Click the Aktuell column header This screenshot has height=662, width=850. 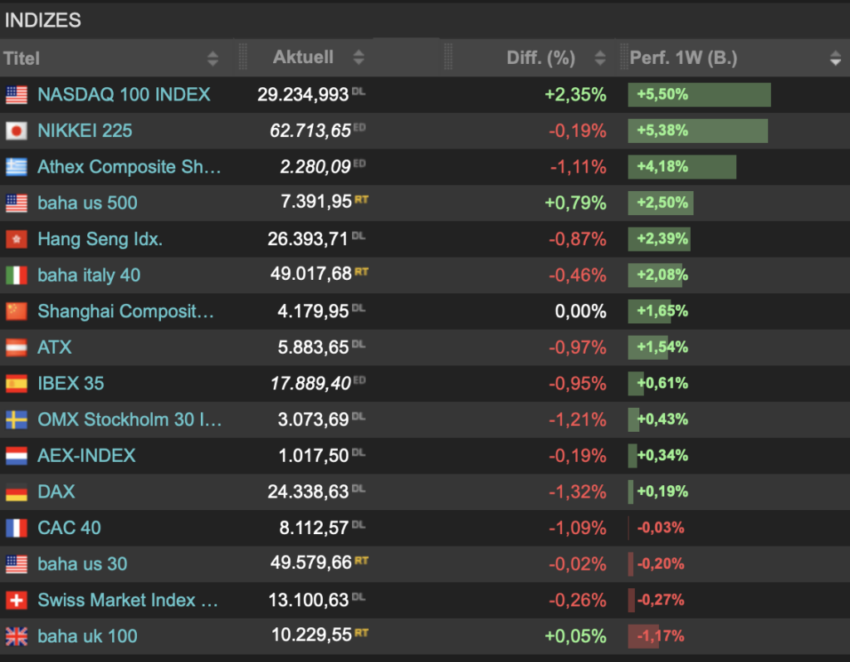pos(303,57)
